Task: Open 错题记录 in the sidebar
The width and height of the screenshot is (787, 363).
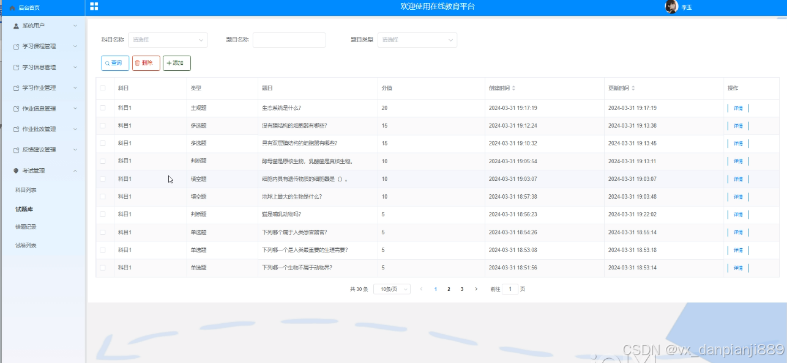Action: (26, 227)
